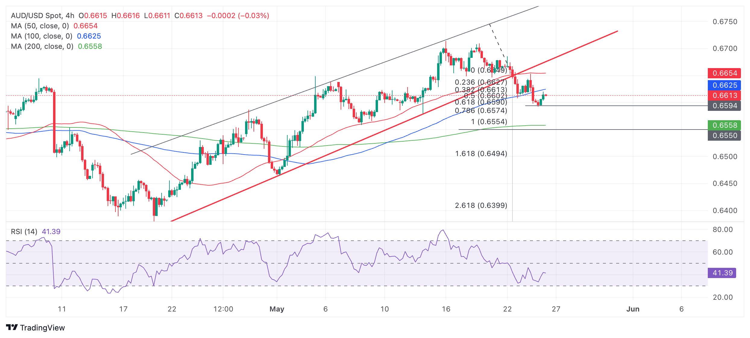Click the May date on time axis
This screenshot has width=750, height=338.
tap(277, 309)
